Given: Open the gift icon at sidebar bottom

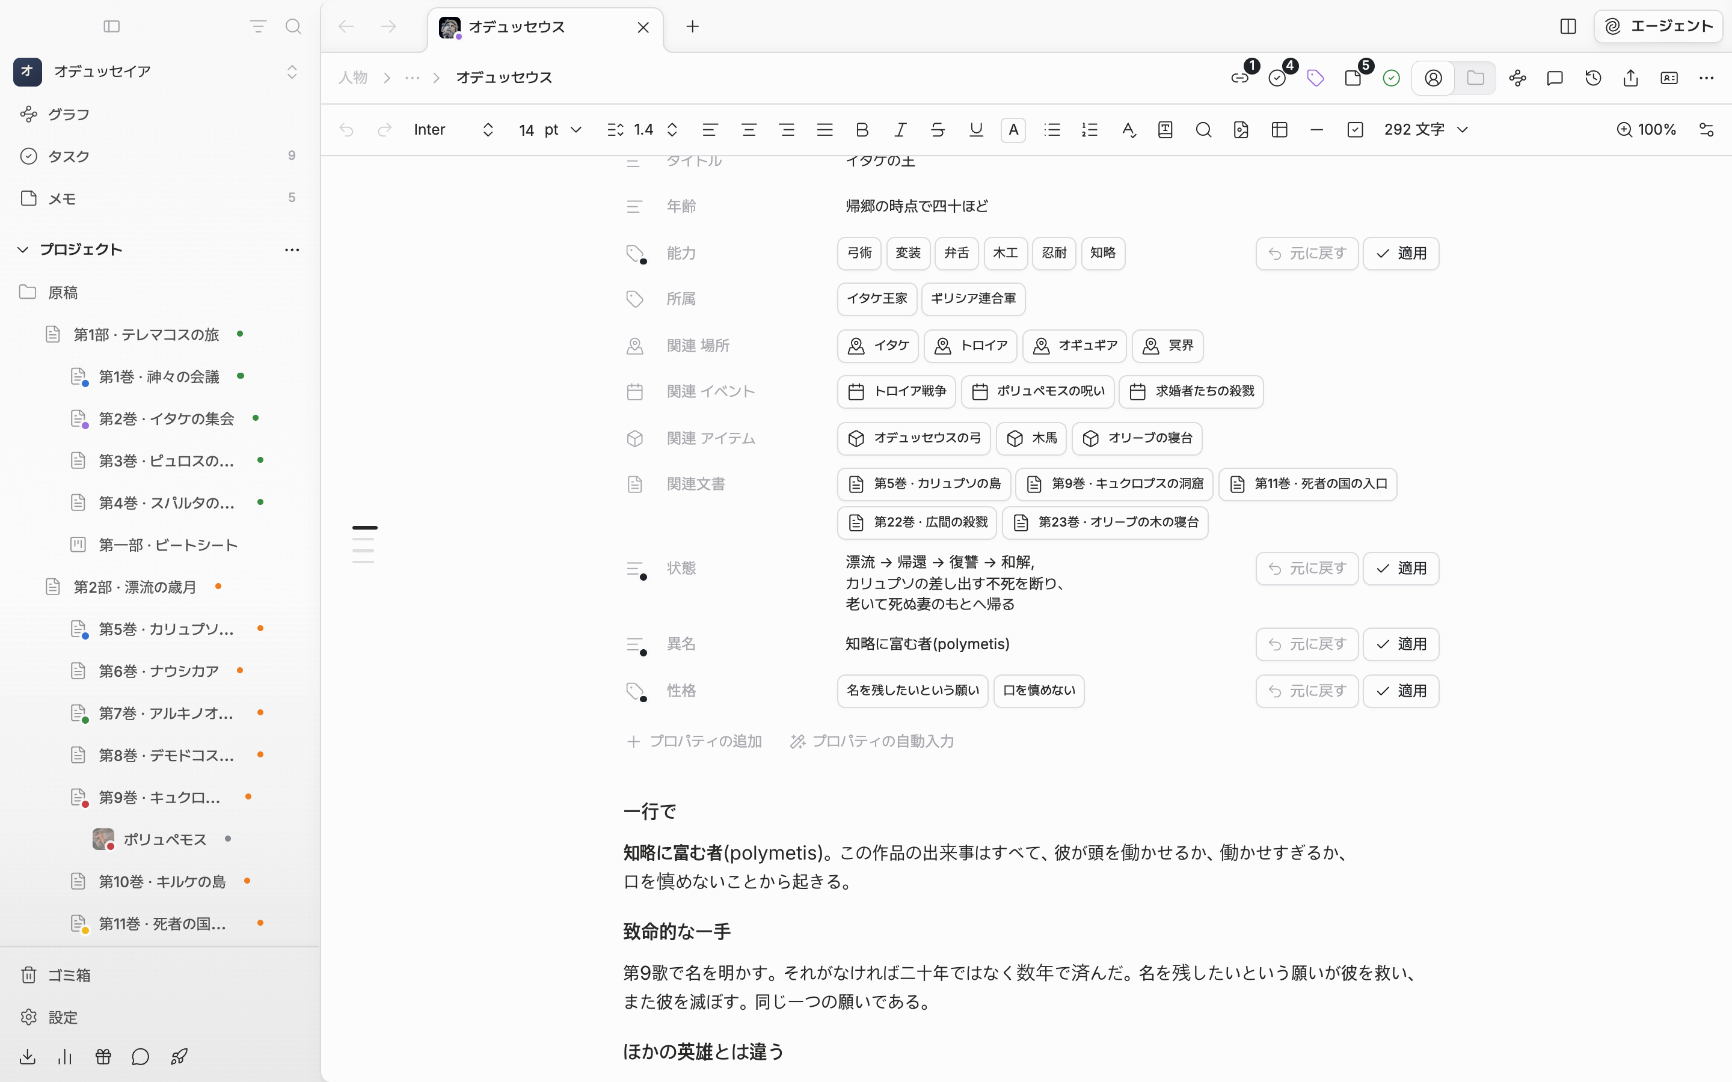Looking at the screenshot, I should coord(103,1056).
